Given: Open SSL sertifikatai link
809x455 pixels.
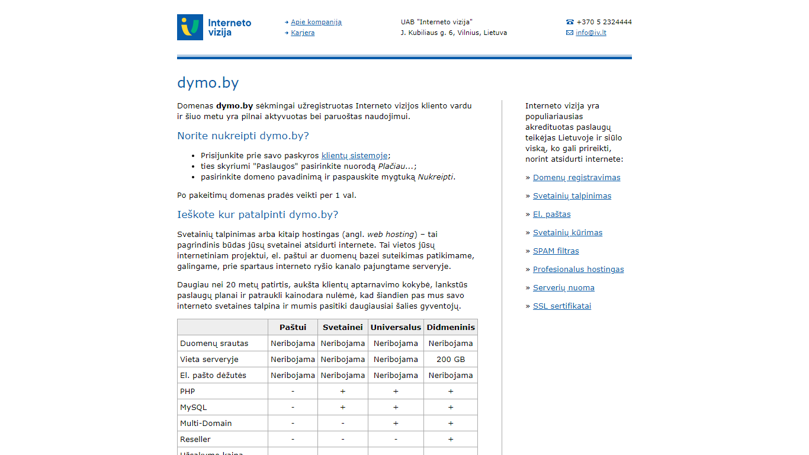Looking at the screenshot, I should 562,306.
